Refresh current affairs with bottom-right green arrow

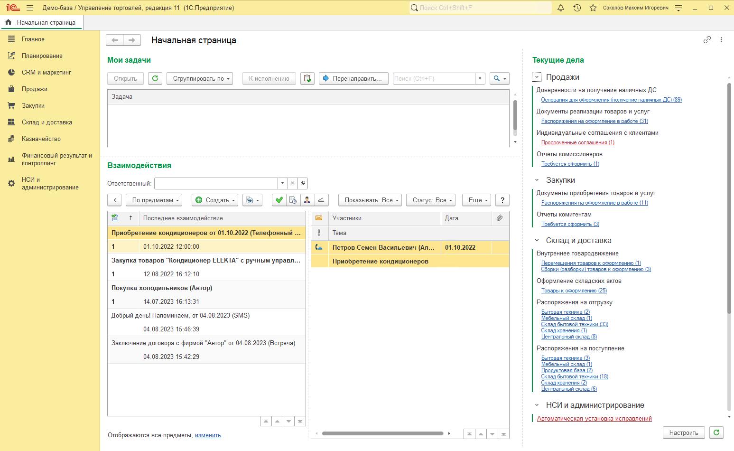(x=716, y=432)
